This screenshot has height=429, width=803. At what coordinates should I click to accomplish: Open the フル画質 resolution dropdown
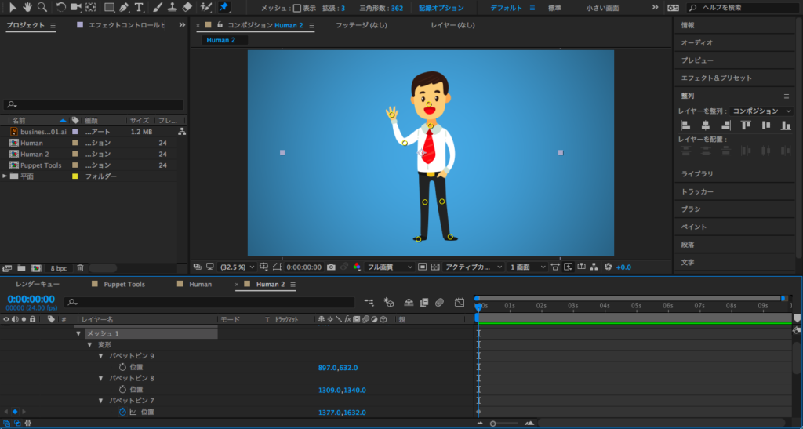click(390, 267)
